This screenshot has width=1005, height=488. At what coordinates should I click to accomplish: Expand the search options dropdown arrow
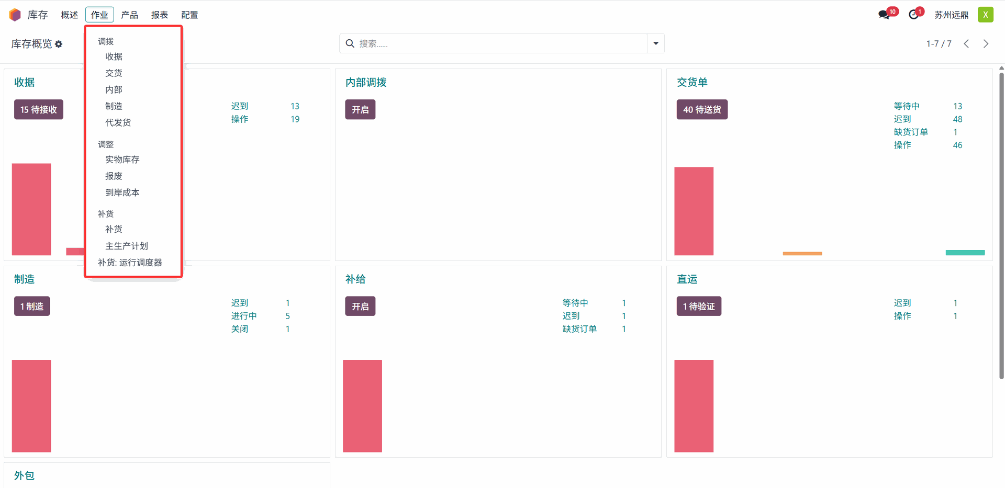coord(655,43)
